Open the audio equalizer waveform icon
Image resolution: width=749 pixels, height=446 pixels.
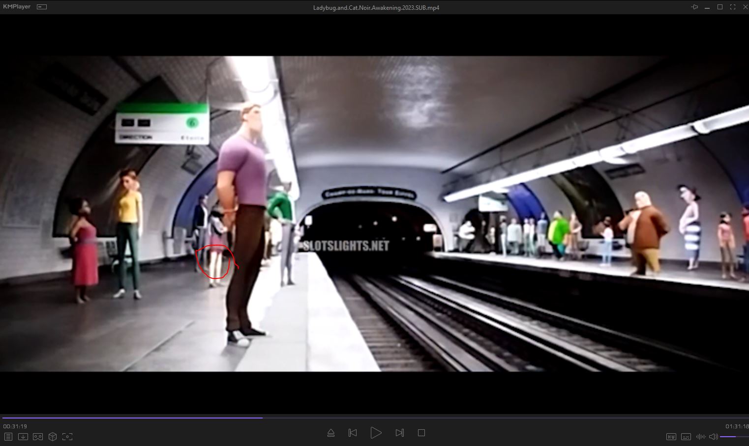click(700, 437)
